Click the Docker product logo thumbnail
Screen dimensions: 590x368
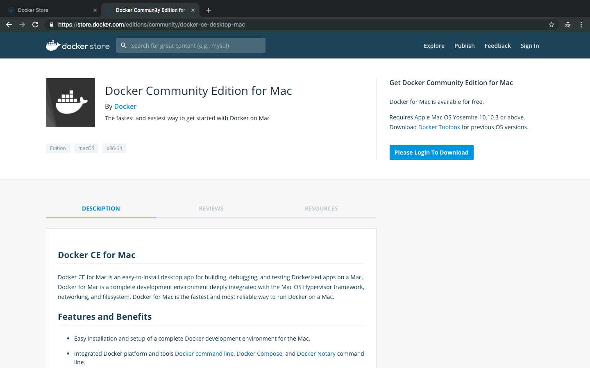pyautogui.click(x=70, y=103)
